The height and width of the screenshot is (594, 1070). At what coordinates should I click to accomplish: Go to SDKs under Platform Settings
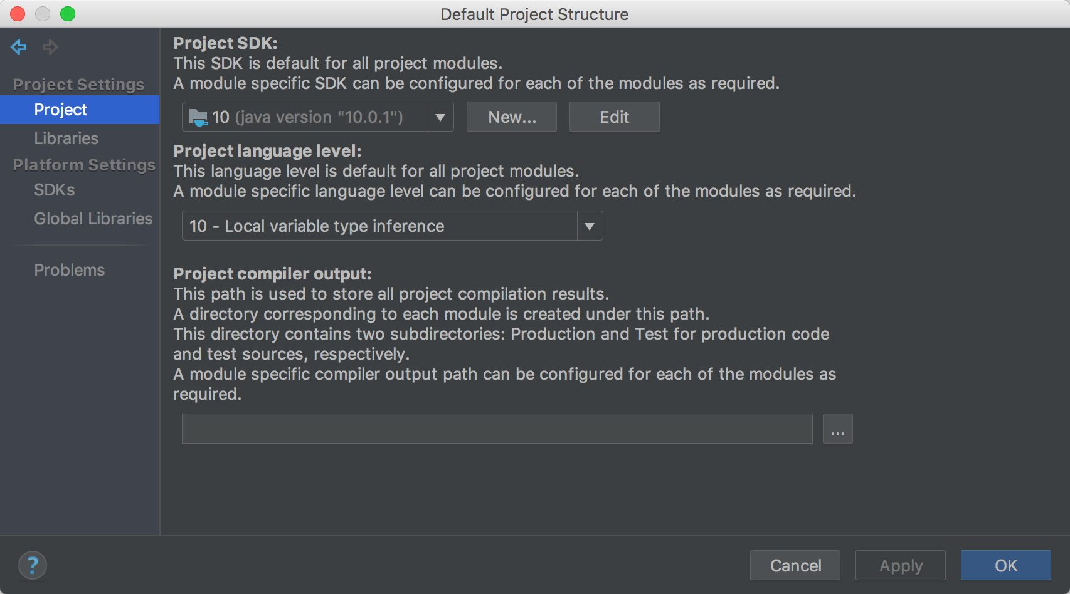pos(55,190)
